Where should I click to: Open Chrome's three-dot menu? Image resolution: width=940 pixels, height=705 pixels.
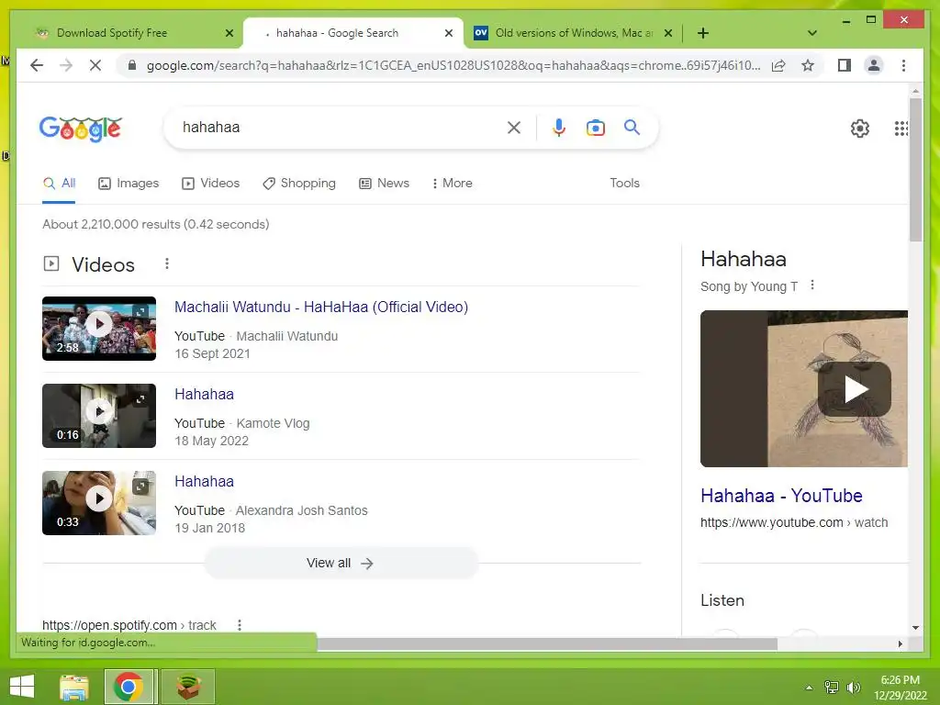[903, 65]
